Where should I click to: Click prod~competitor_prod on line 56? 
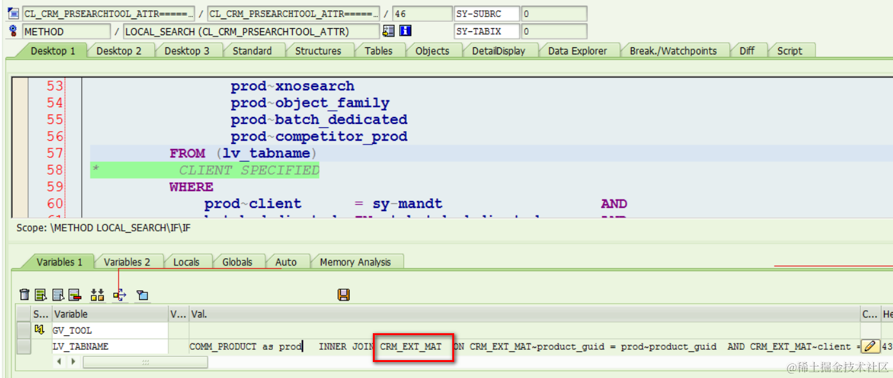pos(319,136)
